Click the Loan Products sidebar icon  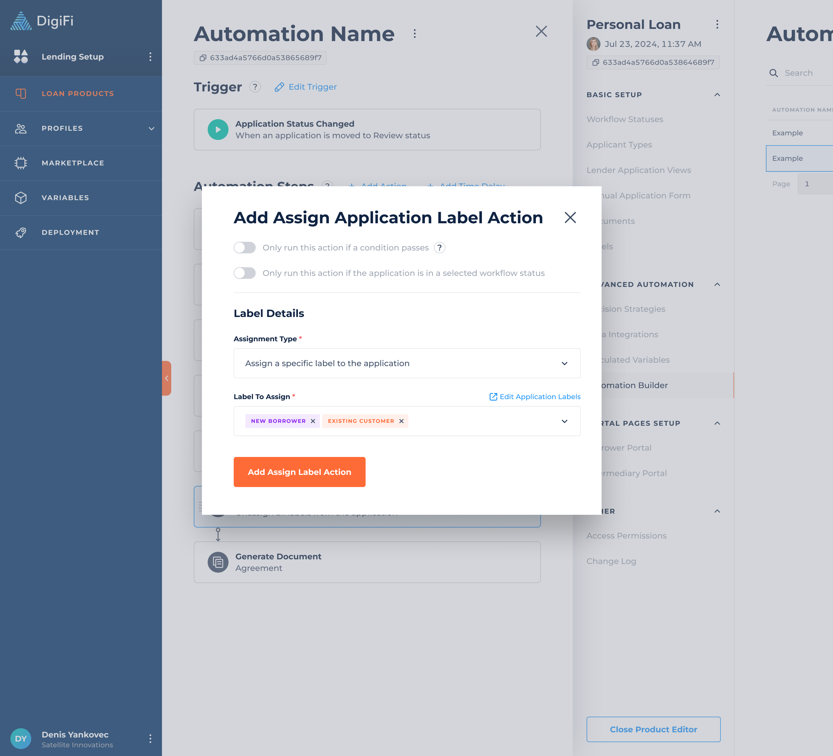tap(21, 94)
